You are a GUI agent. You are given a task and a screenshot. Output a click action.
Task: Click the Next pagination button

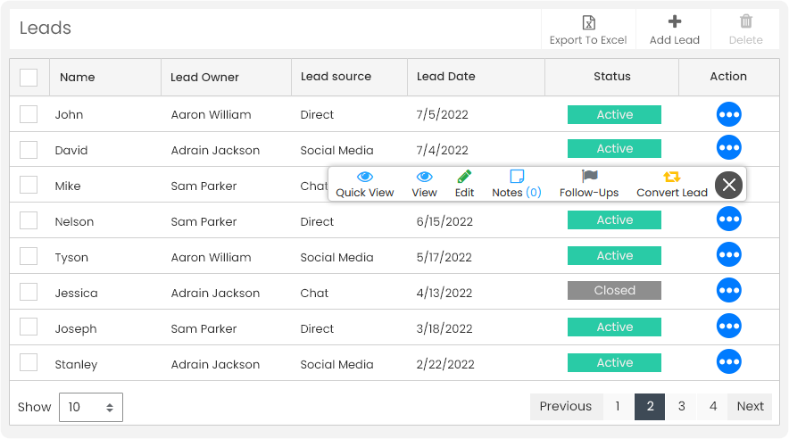tap(750, 406)
